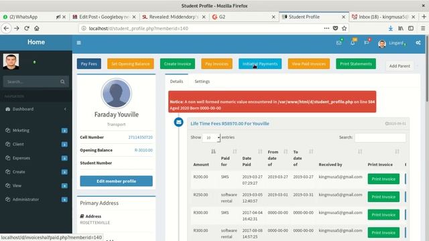Expand the View sidebar menu
The width and height of the screenshot is (429, 241).
pos(36,185)
